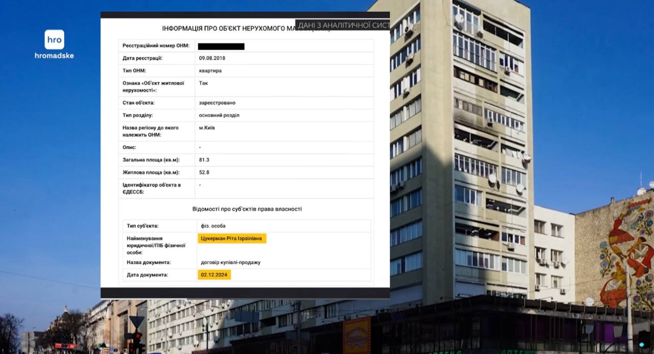Click the triangular yield road sign

(137, 322)
